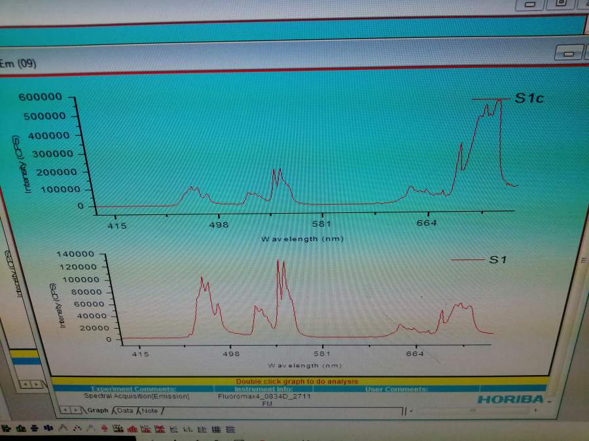Select the gray line-peaks plot icon
The height and width of the screenshot is (441, 589).
coord(62,429)
